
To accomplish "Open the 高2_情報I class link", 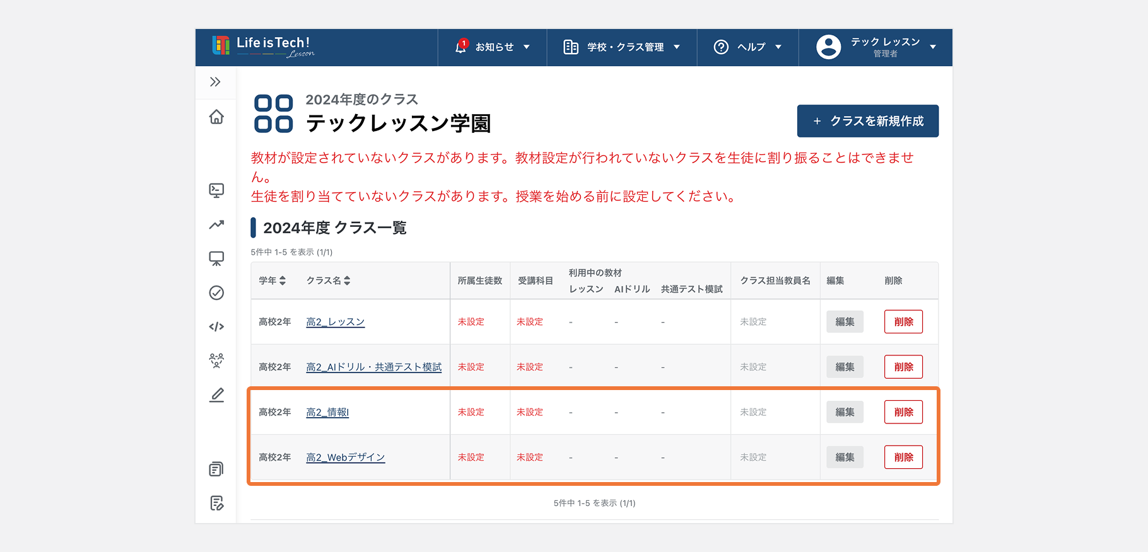I will tap(327, 413).
